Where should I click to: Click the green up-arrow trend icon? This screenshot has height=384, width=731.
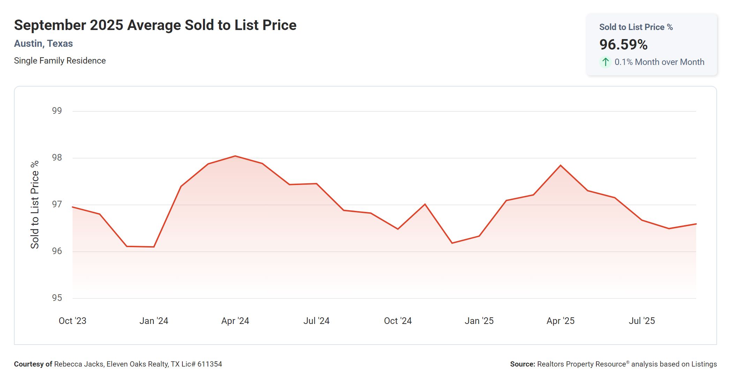[605, 62]
